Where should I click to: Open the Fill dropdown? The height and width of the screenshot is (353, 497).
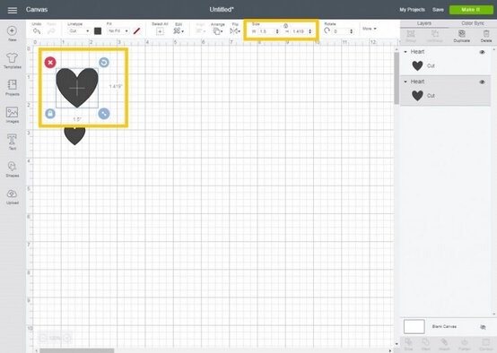(x=118, y=31)
